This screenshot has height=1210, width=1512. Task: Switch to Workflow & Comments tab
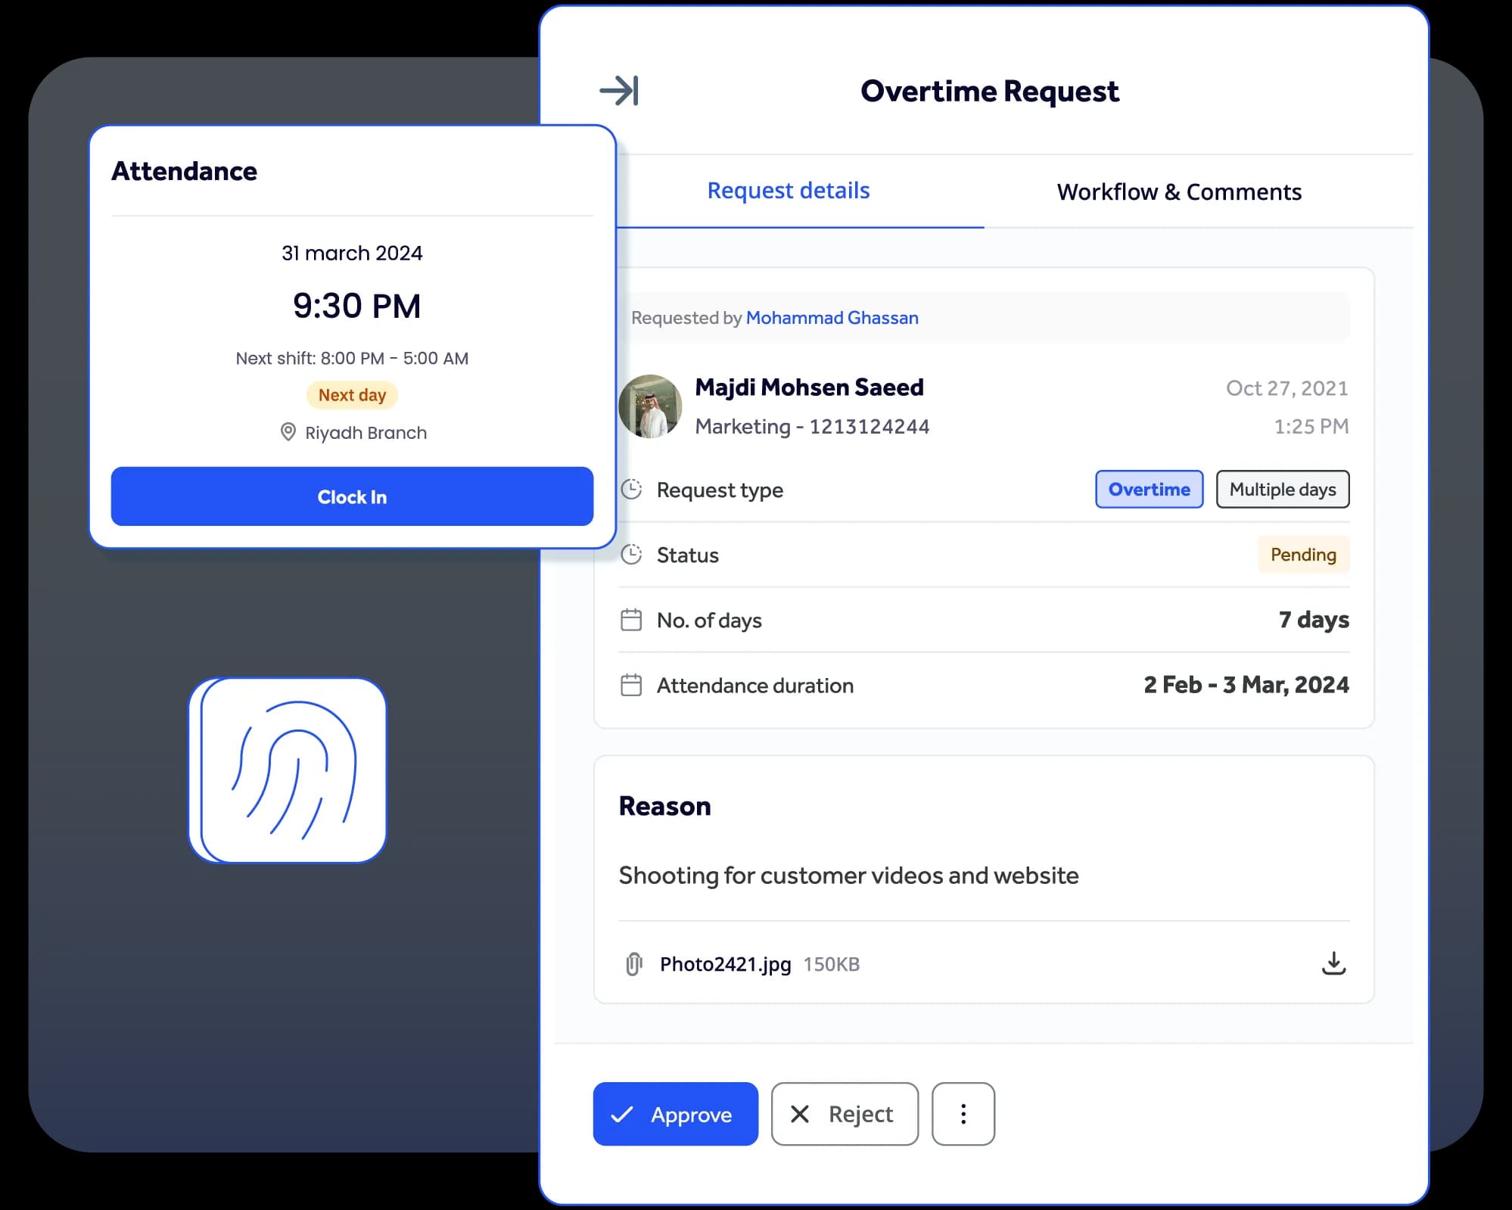point(1179,190)
